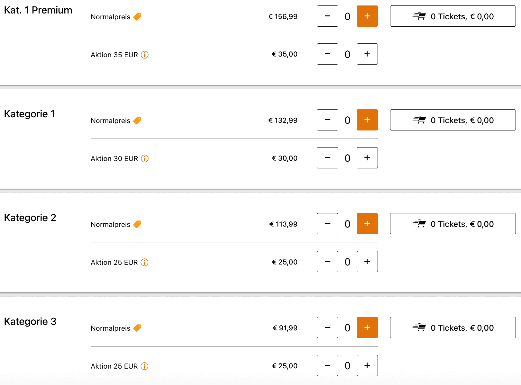The height and width of the screenshot is (385, 521).
Task: Reduce Kategorie 3 Normalpreis quantity with minus
Action: (x=327, y=327)
